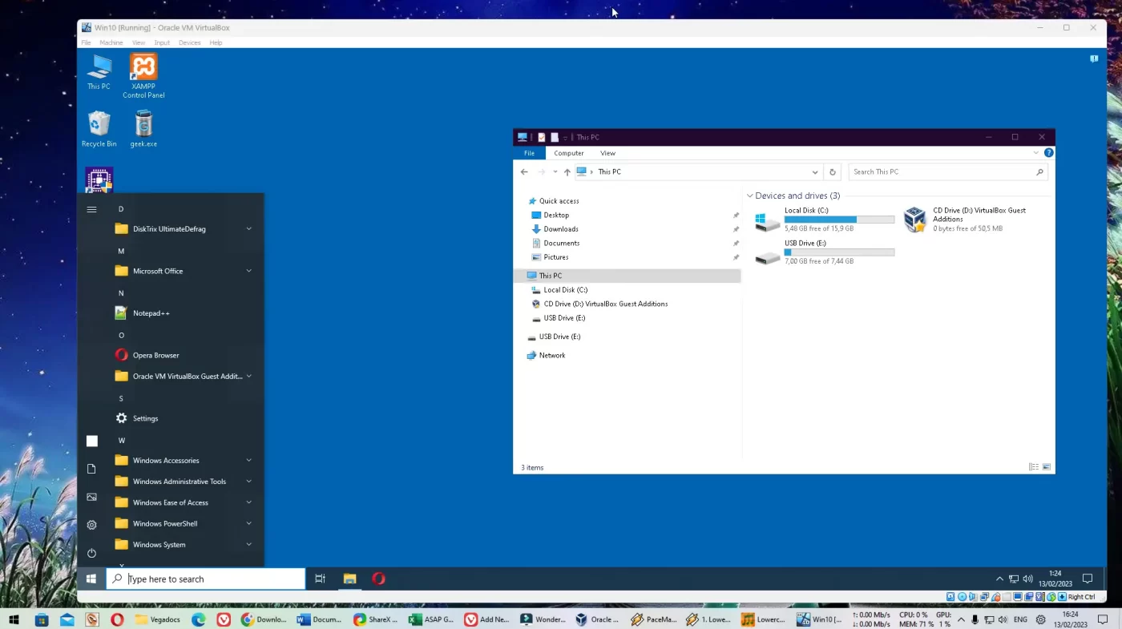
Task: Select the Recycle Bin desktop icon
Action: coord(99,129)
